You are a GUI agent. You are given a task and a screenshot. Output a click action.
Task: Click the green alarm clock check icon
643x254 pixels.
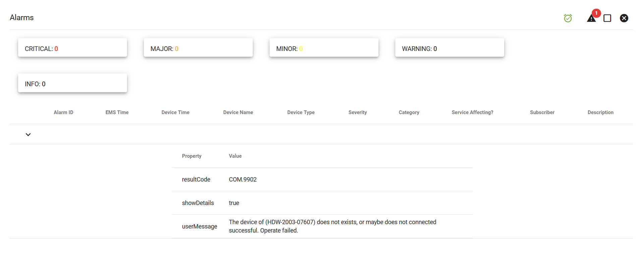(x=568, y=18)
